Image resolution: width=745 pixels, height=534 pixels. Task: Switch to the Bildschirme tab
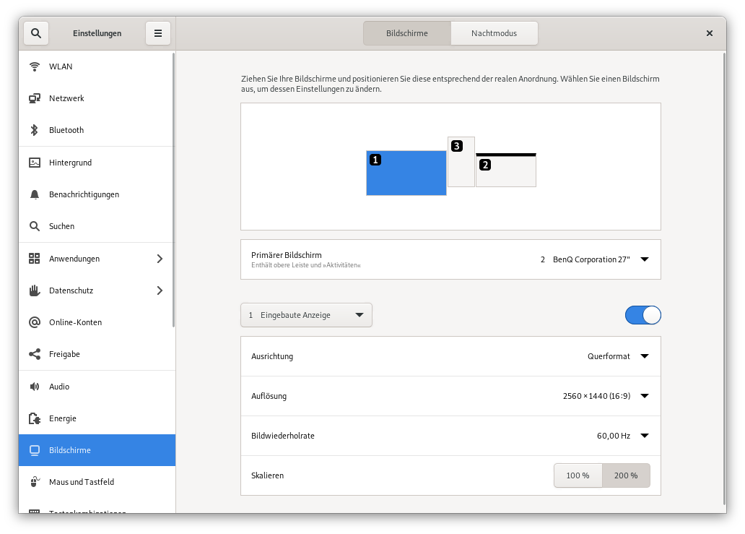[406, 33]
